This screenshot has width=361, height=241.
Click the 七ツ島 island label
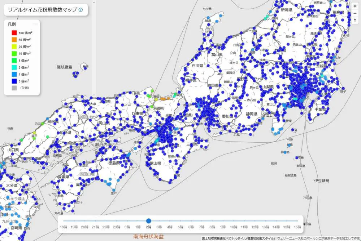point(207,9)
